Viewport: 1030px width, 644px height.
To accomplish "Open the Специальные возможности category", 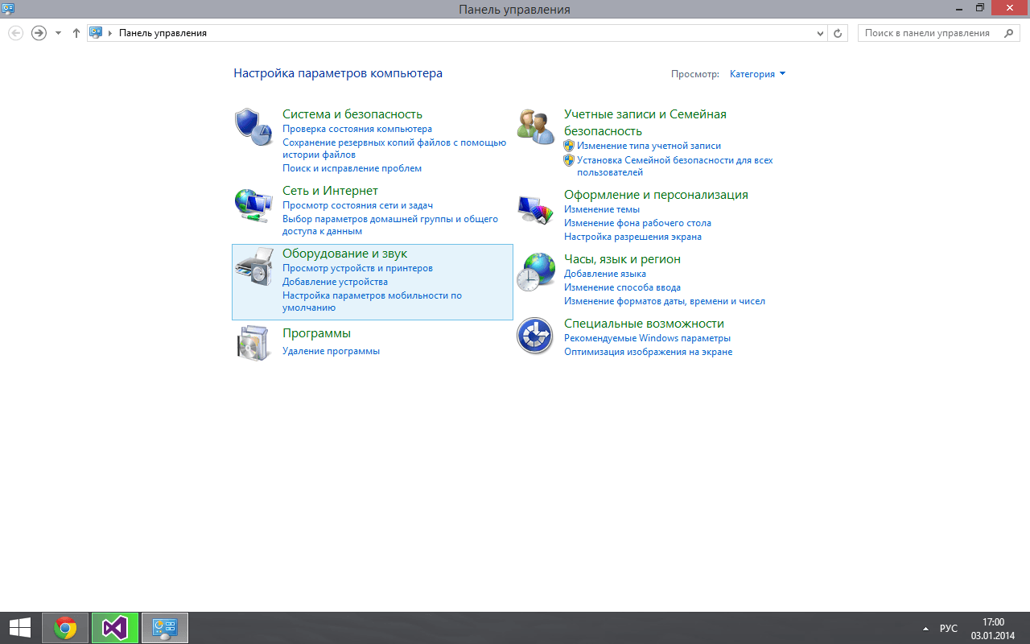I will [644, 324].
